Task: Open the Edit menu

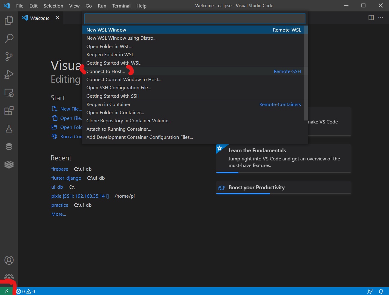Action: point(33,6)
